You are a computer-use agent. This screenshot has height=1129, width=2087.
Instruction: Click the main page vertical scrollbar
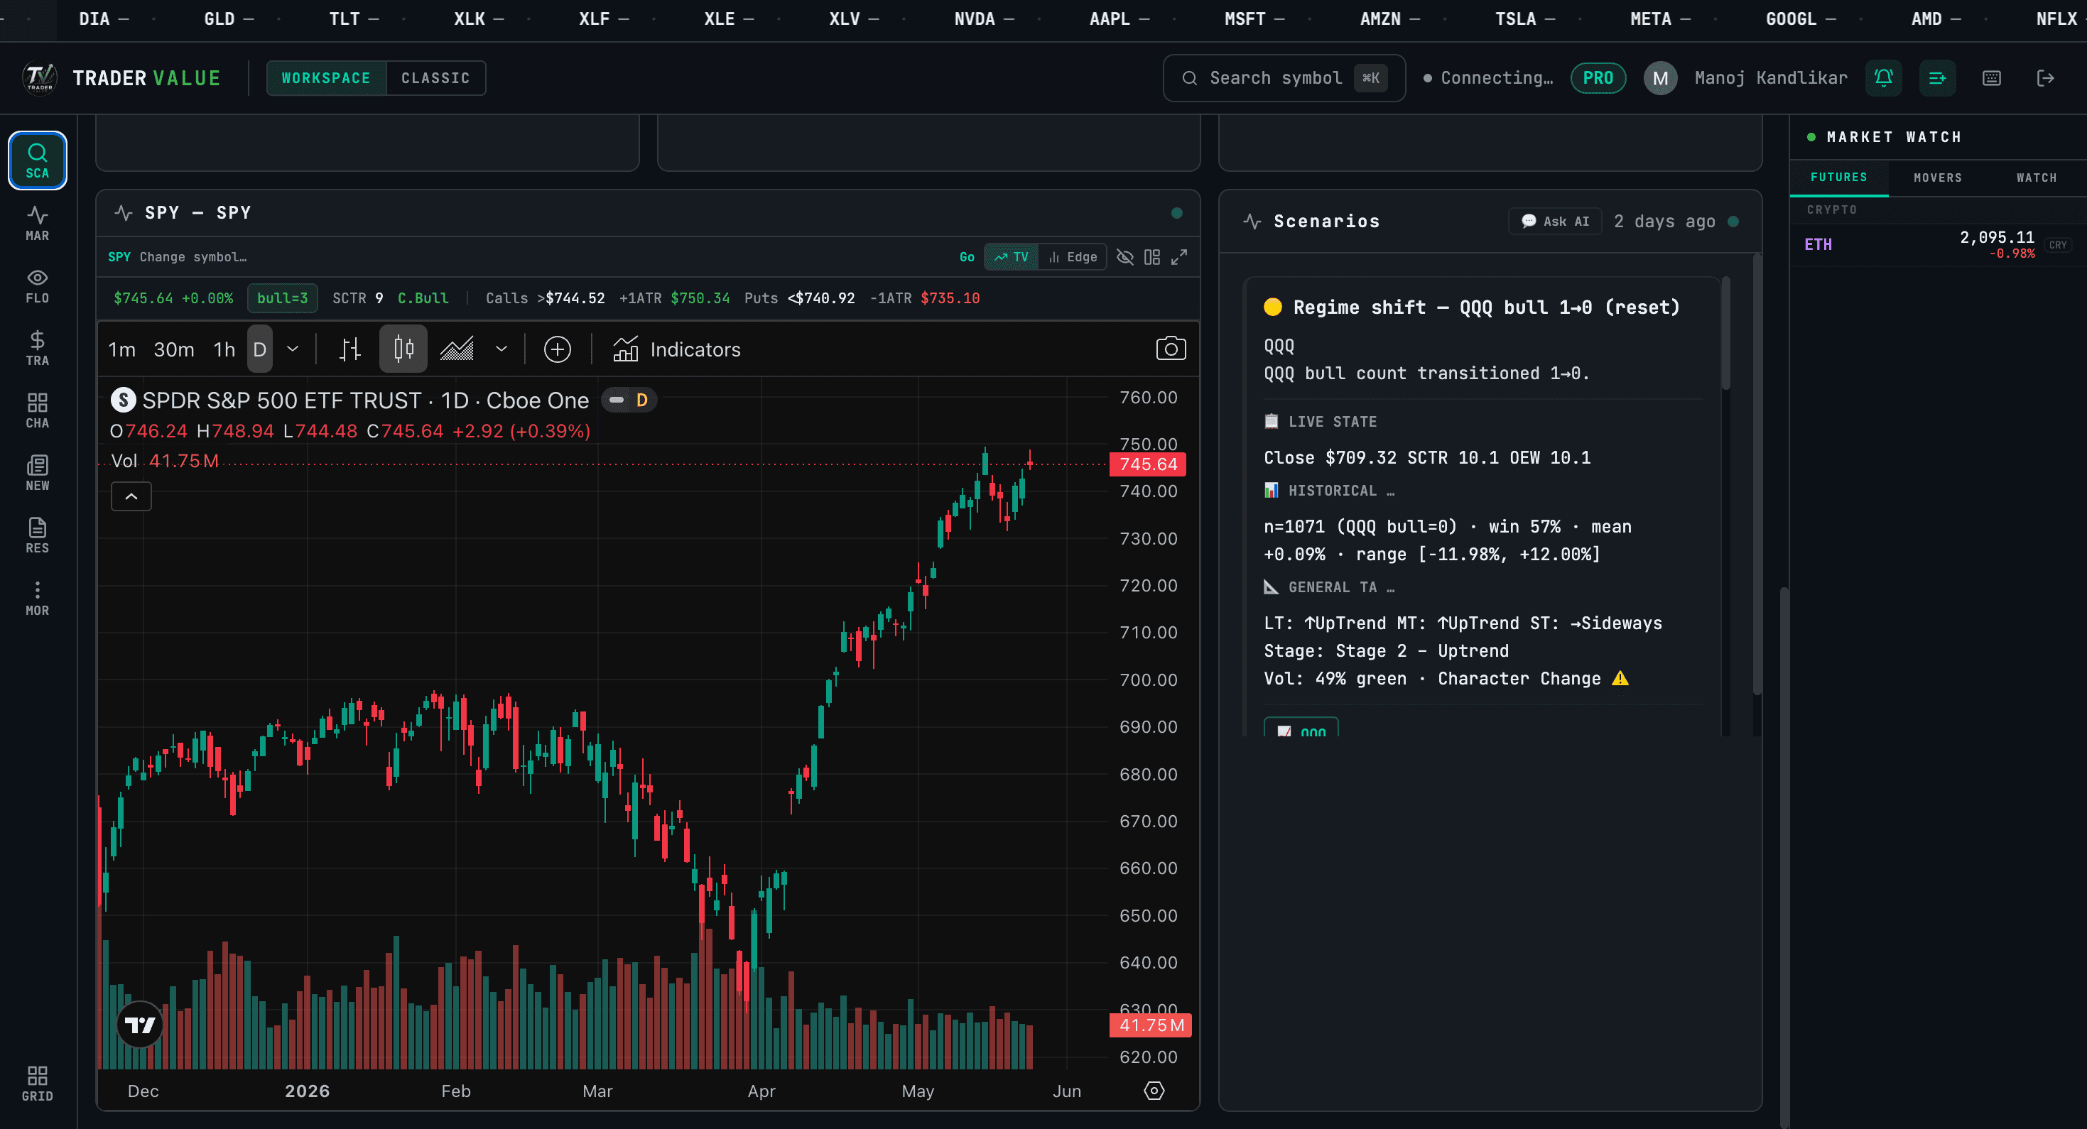click(1784, 857)
